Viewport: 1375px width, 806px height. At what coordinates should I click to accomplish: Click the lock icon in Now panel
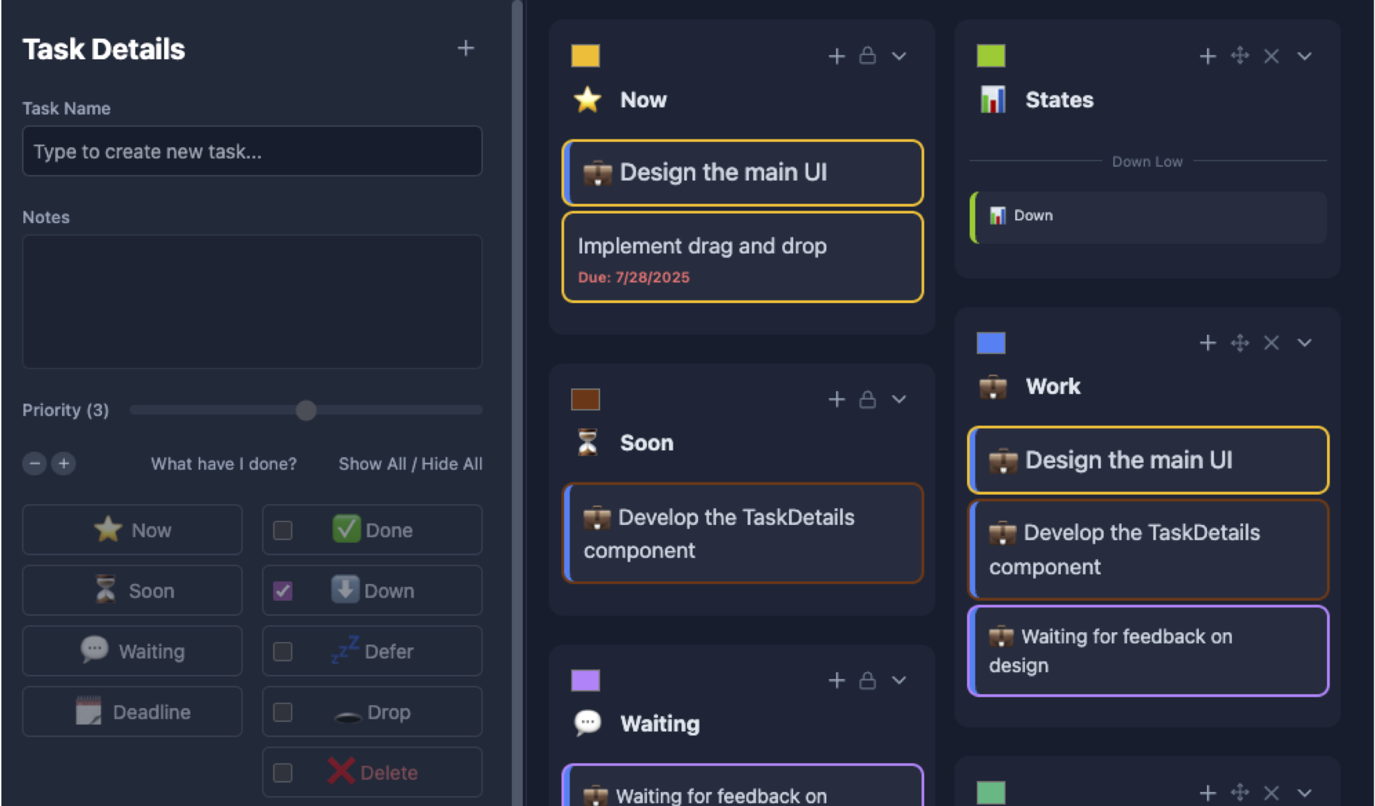(x=867, y=55)
